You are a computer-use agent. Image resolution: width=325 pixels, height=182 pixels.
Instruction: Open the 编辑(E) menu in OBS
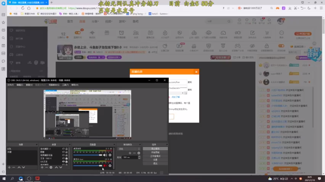(19, 85)
